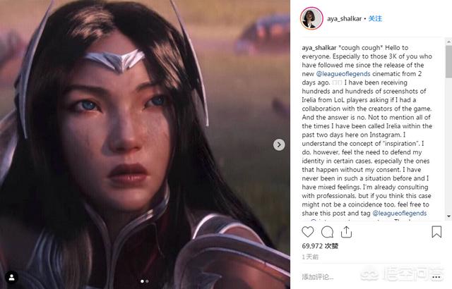Follow aya_shalkar via the 关注 button
The height and width of the screenshot is (289, 452).
(x=375, y=19)
